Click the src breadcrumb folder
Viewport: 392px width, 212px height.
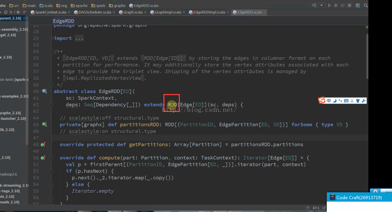point(14,5)
